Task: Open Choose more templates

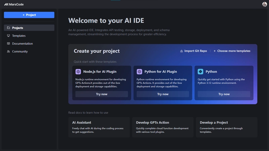Action: [232, 51]
